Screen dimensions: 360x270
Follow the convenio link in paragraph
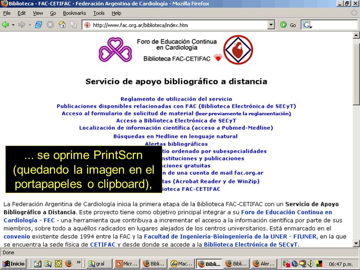(17, 237)
